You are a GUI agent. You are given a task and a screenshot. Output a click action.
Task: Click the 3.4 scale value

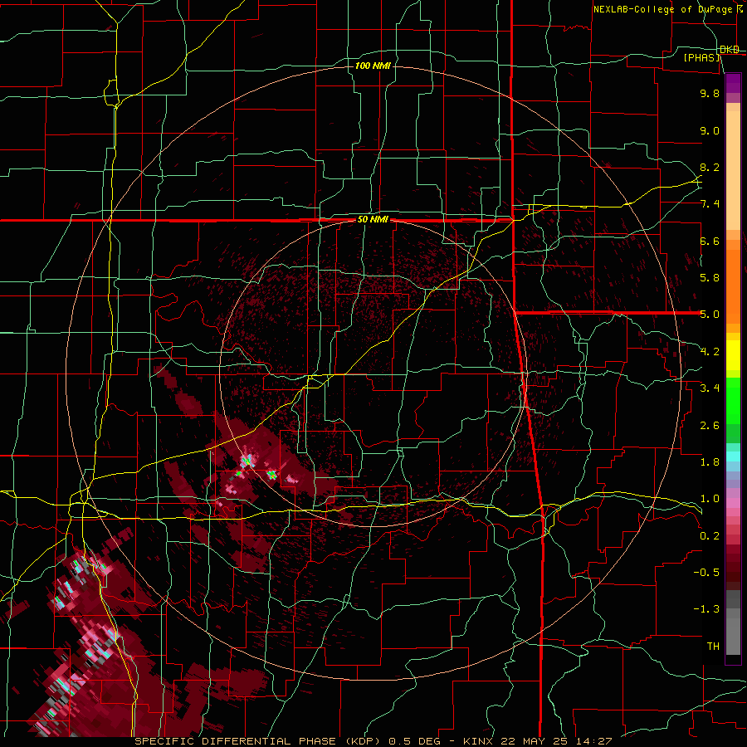tap(710, 388)
